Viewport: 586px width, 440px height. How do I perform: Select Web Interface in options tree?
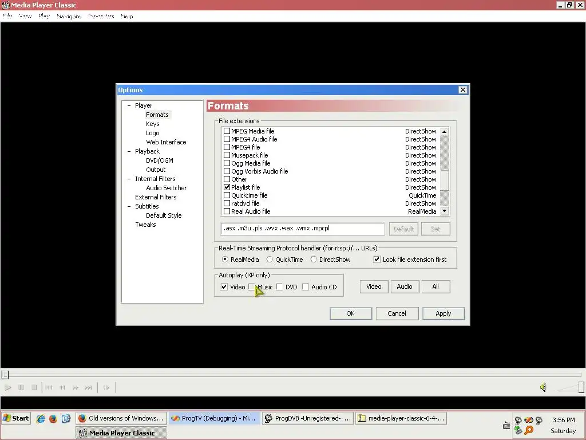pos(166,142)
